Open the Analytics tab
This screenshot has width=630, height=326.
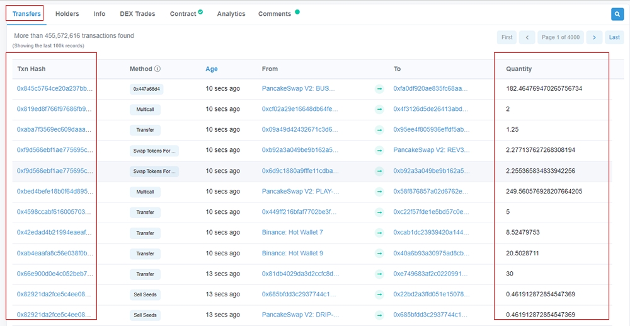[231, 14]
